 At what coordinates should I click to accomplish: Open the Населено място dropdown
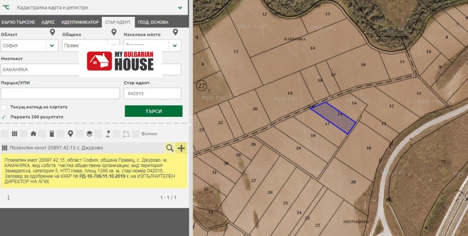(x=175, y=46)
